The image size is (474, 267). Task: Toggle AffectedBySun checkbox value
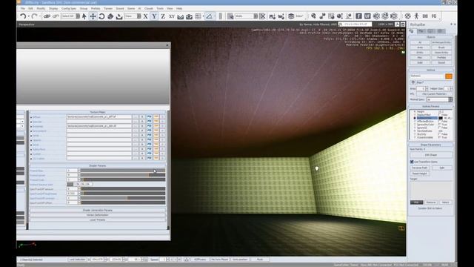[x=440, y=122]
